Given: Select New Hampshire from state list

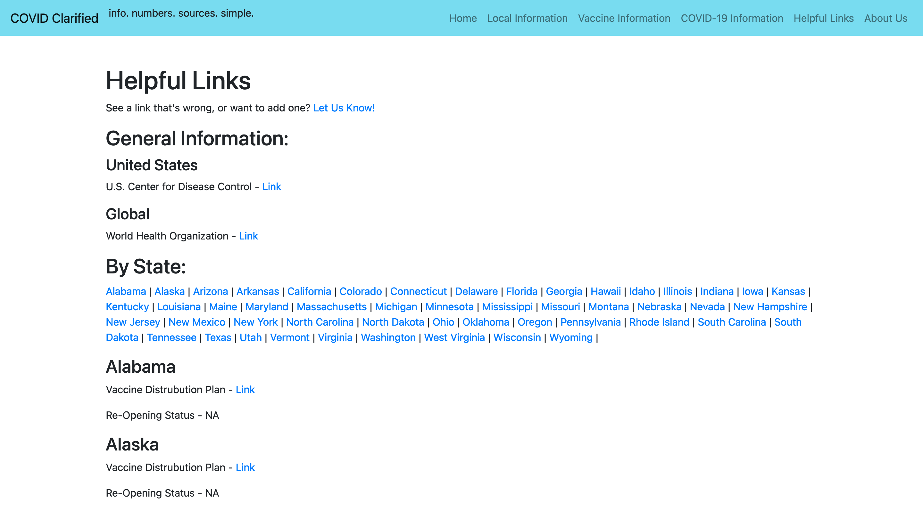Looking at the screenshot, I should [x=769, y=307].
